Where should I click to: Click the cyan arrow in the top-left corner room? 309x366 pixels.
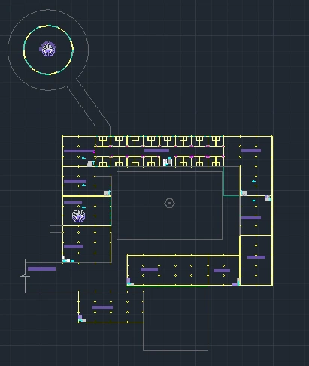point(83,158)
